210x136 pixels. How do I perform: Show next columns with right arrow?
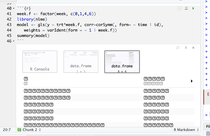tap(192, 81)
